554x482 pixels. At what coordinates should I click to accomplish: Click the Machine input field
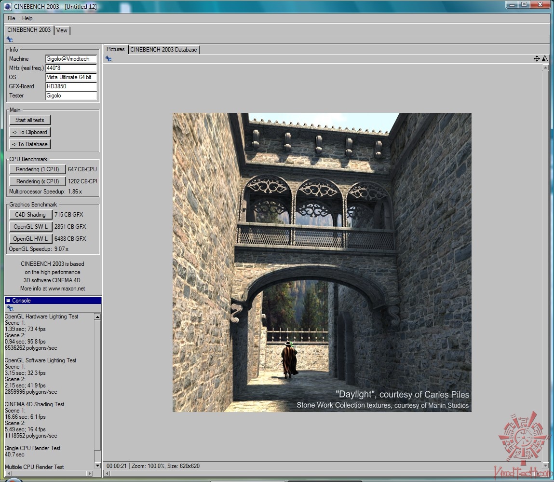71,59
